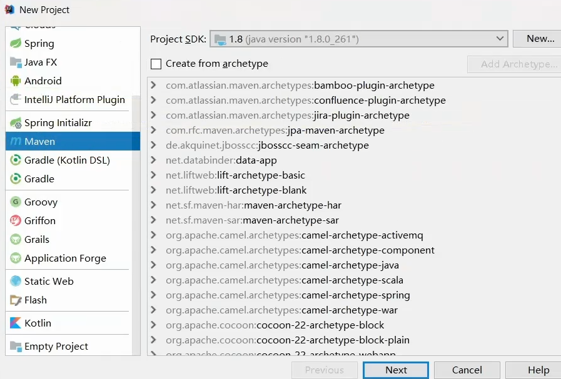Click the Java FX folder icon
The width and height of the screenshot is (561, 379).
coord(16,62)
